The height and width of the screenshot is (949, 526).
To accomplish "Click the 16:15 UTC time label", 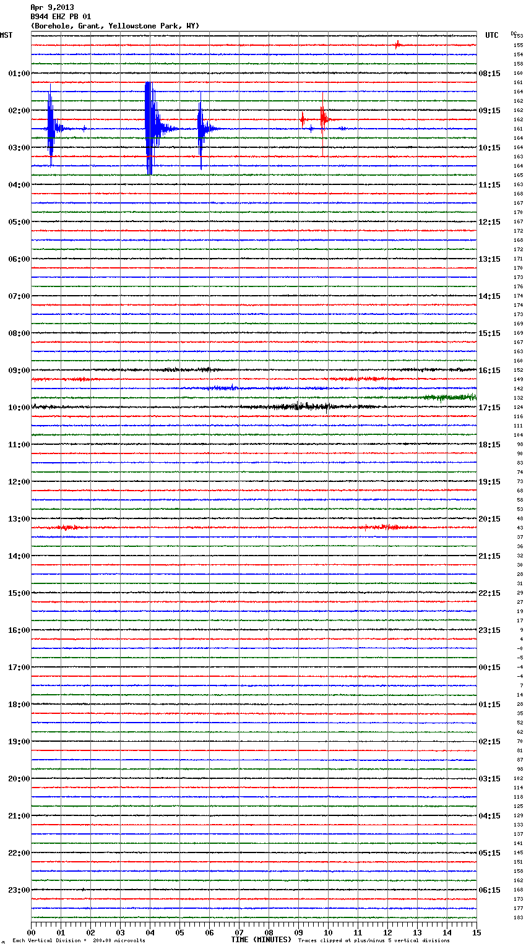I will [489, 371].
